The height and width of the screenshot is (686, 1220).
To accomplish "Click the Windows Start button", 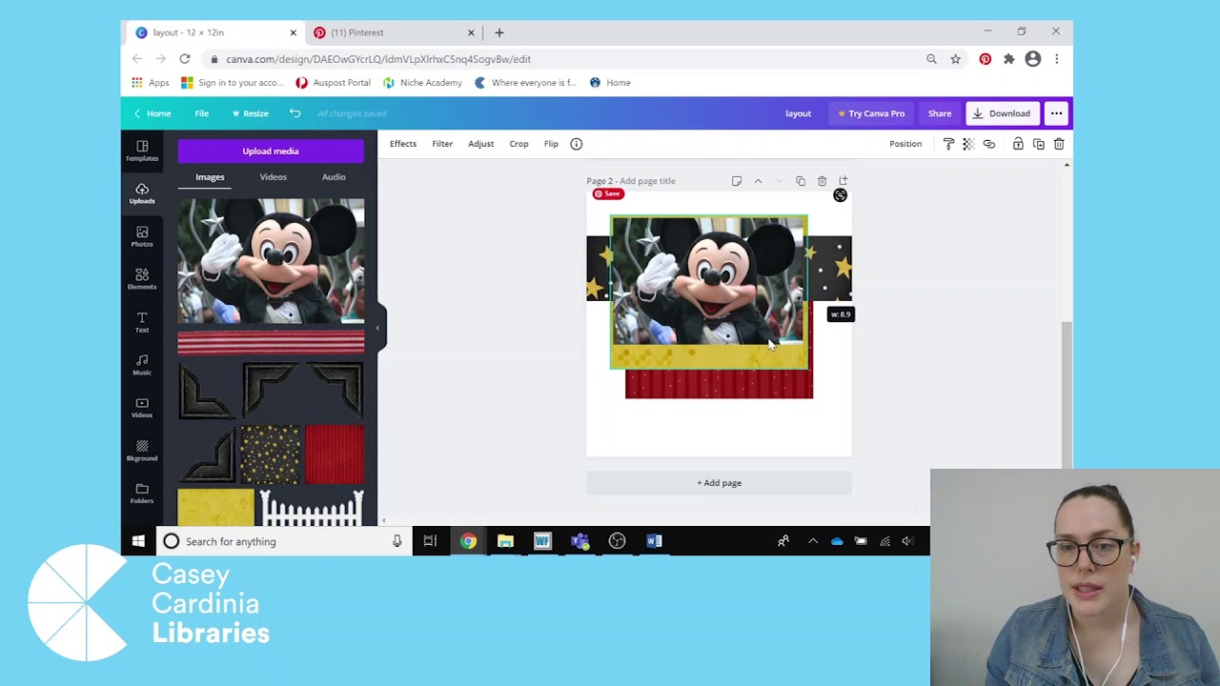I will pos(138,541).
